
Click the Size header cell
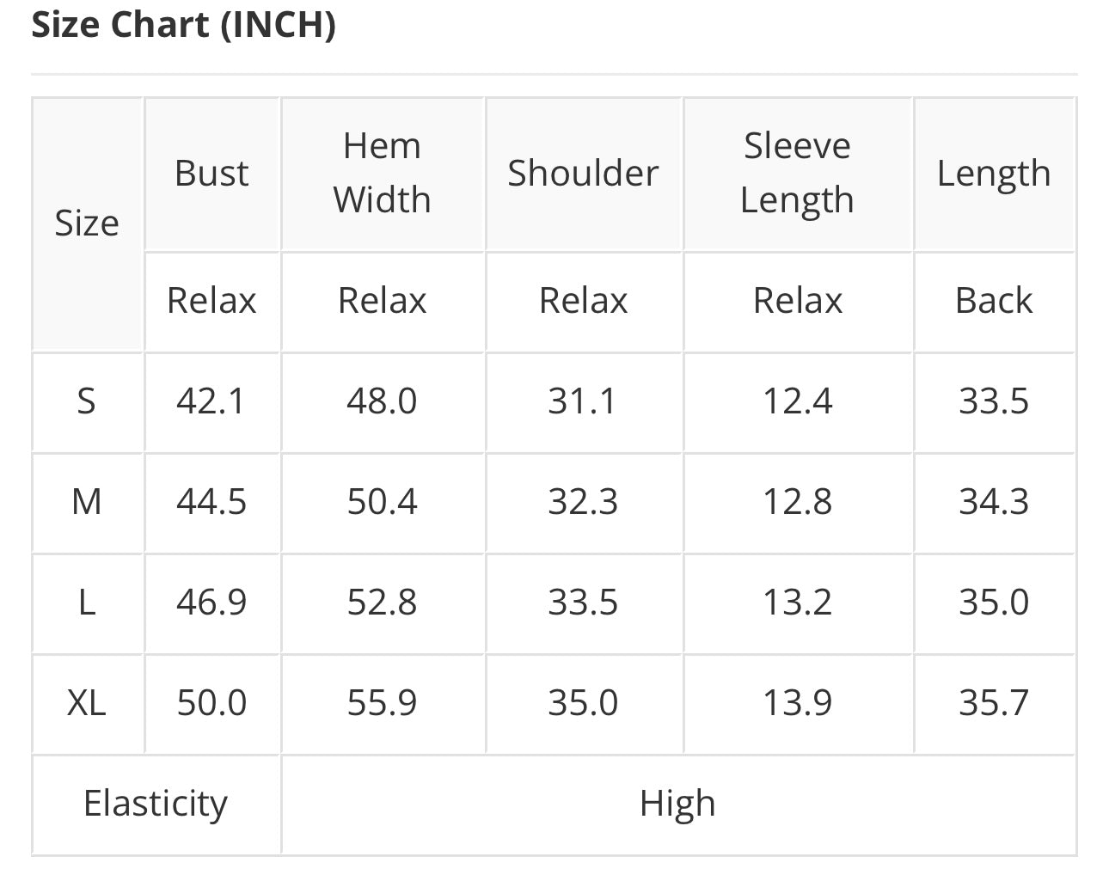pyautogui.click(x=87, y=223)
